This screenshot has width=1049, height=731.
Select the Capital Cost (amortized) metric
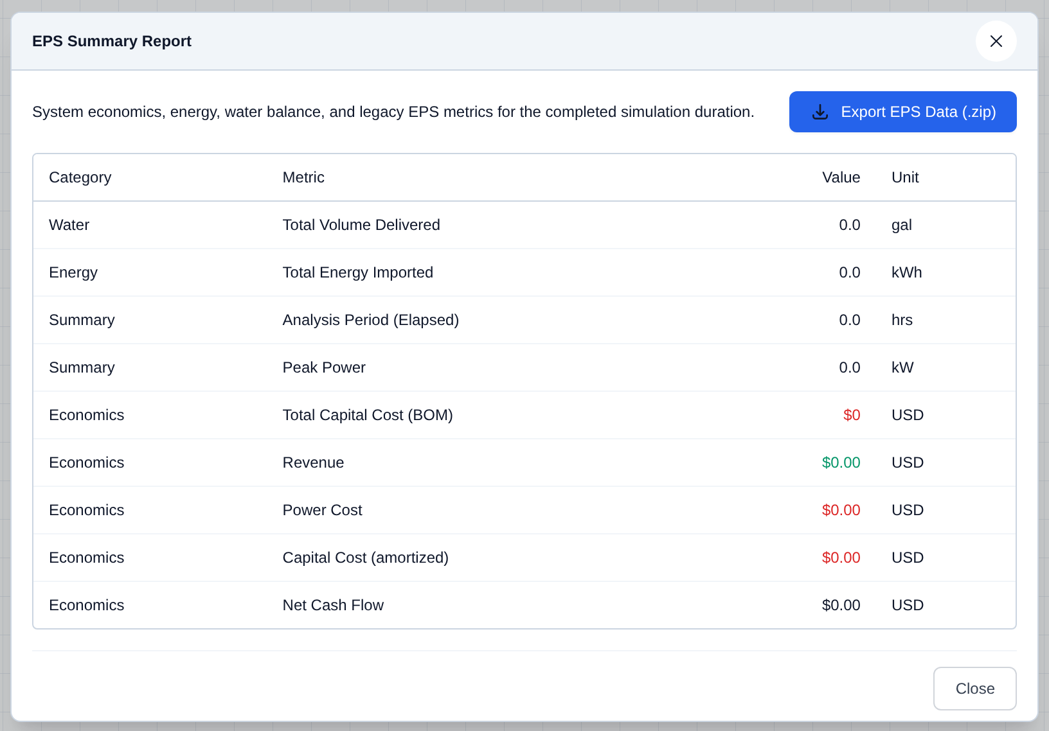point(366,558)
